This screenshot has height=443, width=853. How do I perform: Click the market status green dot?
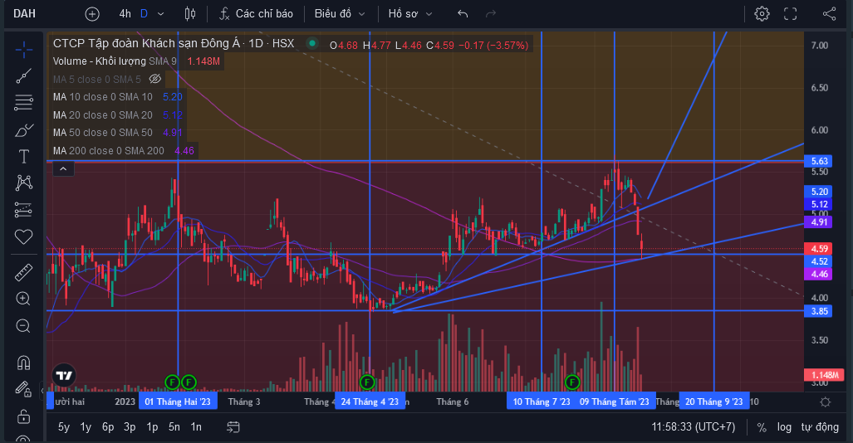312,43
